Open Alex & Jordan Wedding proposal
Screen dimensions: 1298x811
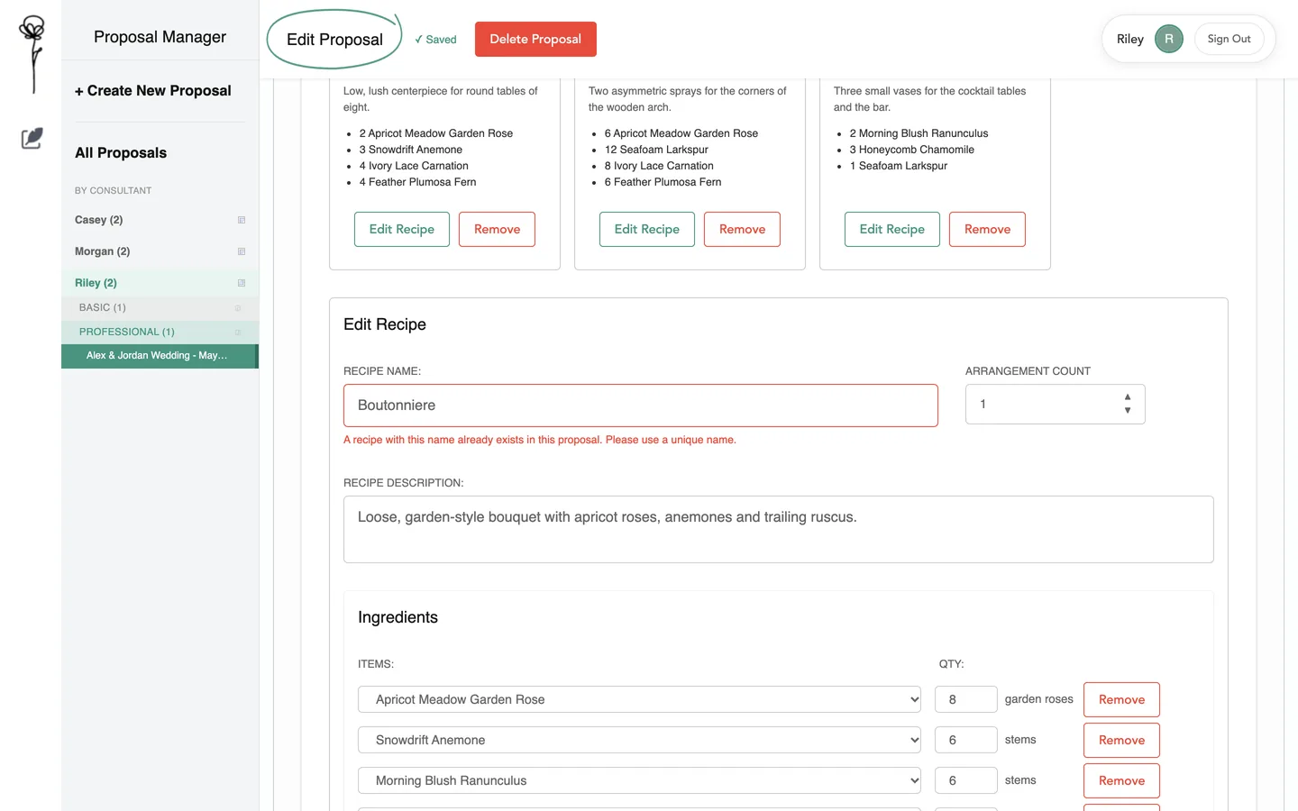click(x=159, y=356)
